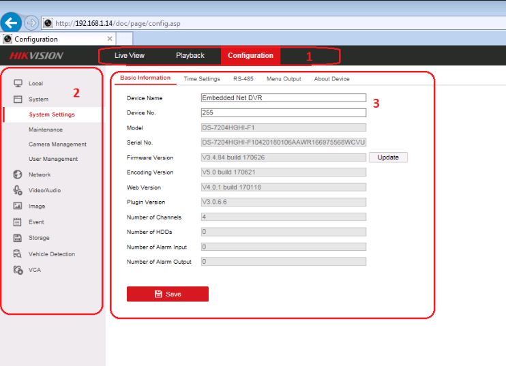Click the site favicon in address bar
This screenshot has height=366, width=506.
click(x=48, y=23)
